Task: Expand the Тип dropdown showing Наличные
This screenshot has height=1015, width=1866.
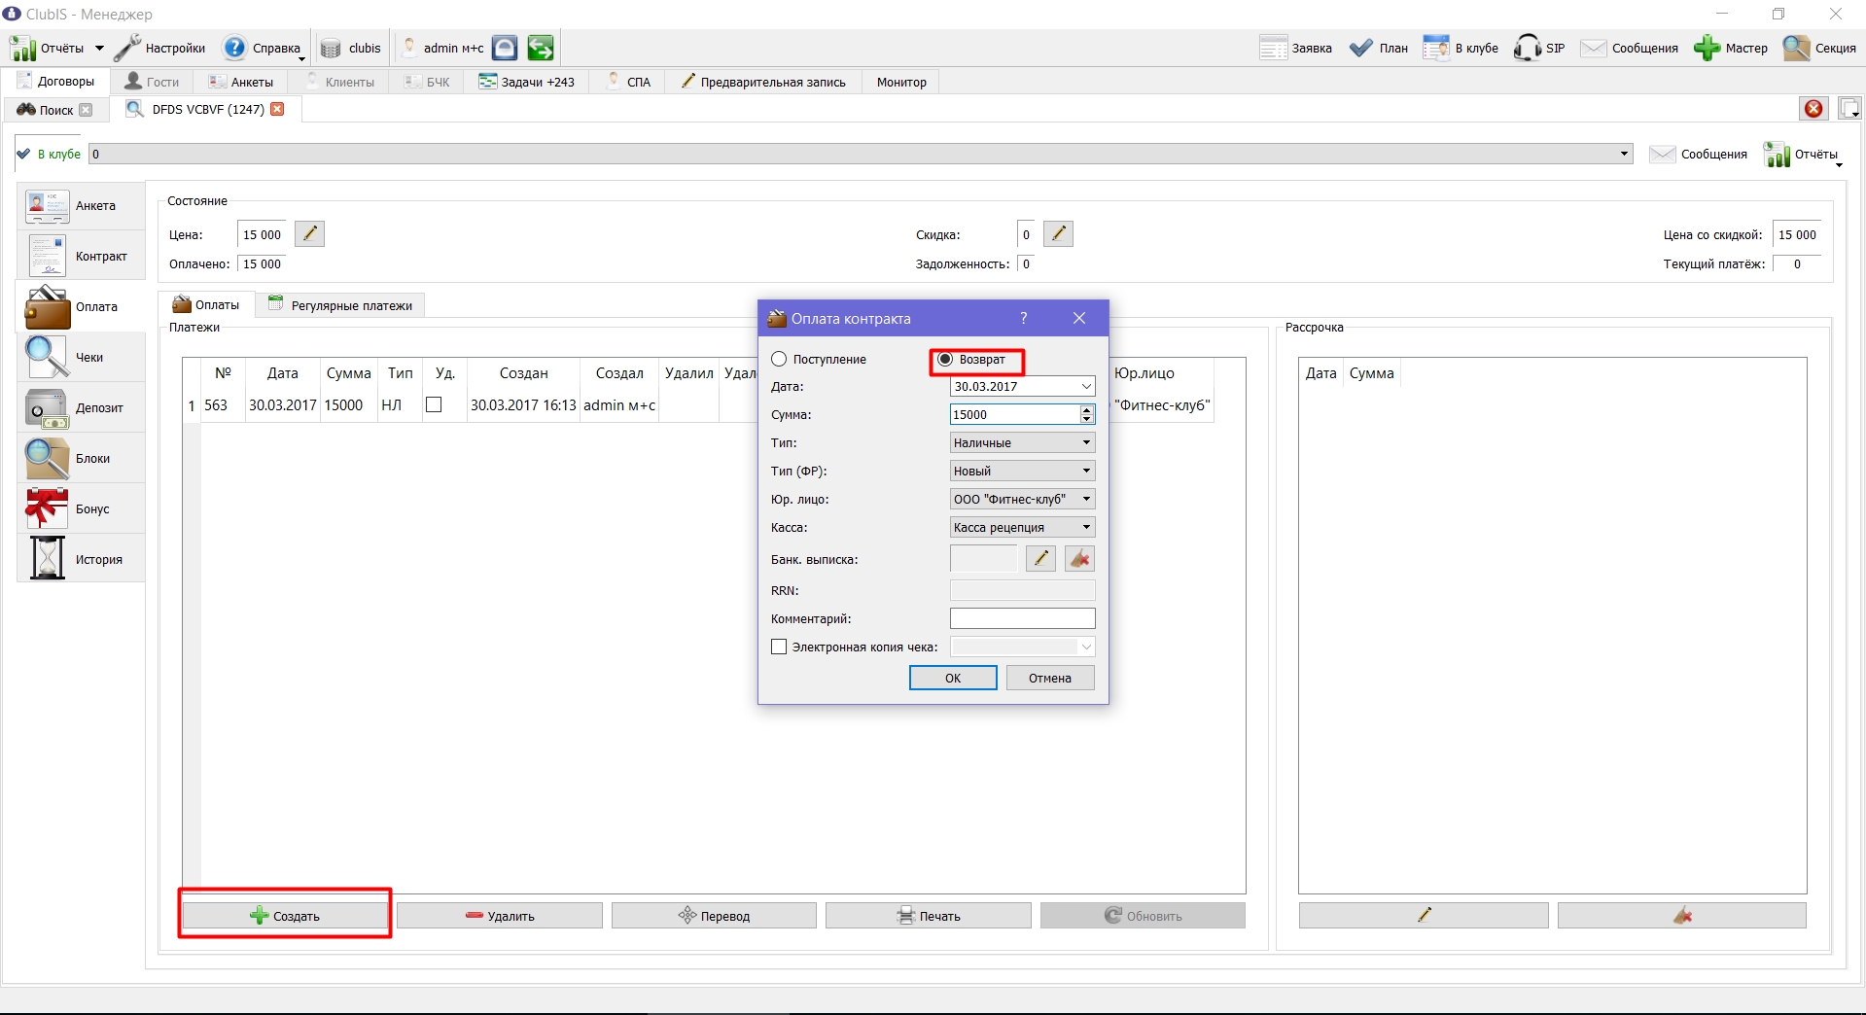Action: pos(1022,442)
